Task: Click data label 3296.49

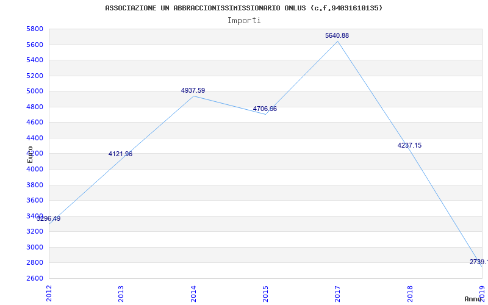Action: [x=49, y=218]
